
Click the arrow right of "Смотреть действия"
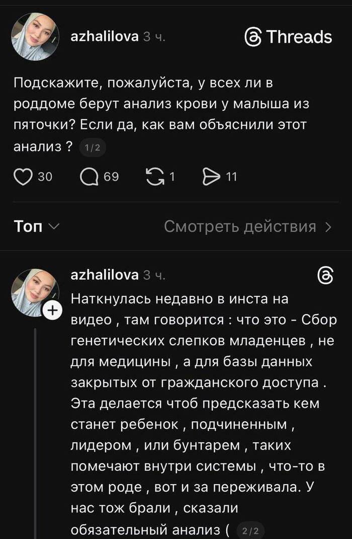tap(328, 227)
